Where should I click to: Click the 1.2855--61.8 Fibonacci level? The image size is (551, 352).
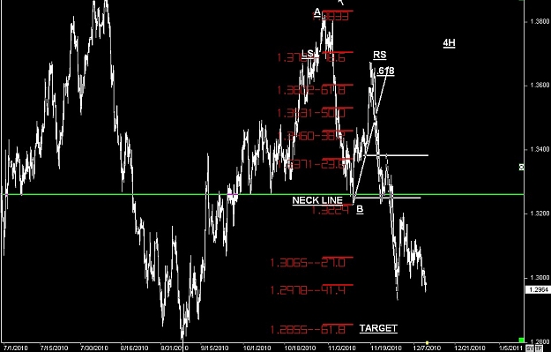coord(309,329)
